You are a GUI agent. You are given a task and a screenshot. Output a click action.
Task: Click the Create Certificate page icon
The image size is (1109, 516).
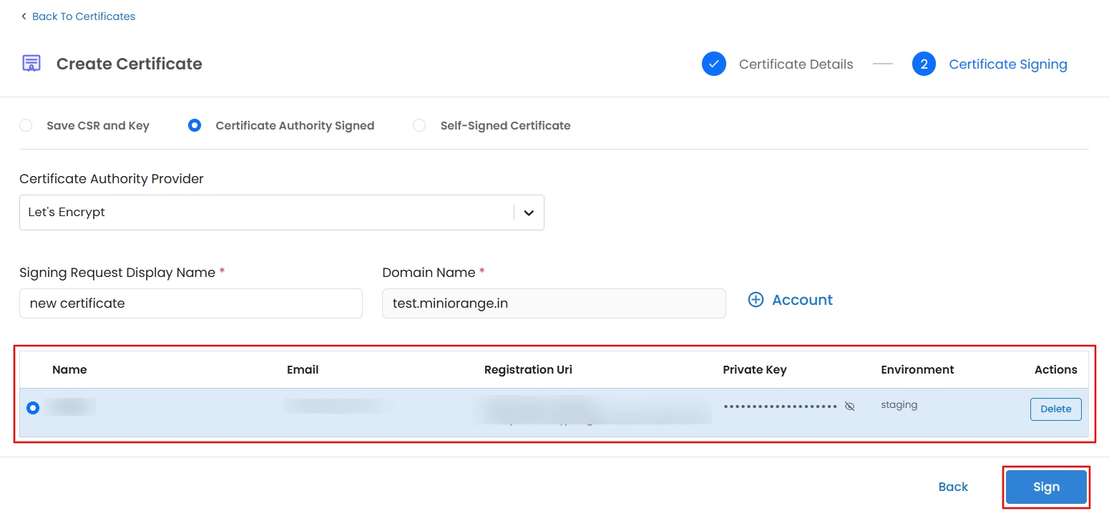coord(30,64)
